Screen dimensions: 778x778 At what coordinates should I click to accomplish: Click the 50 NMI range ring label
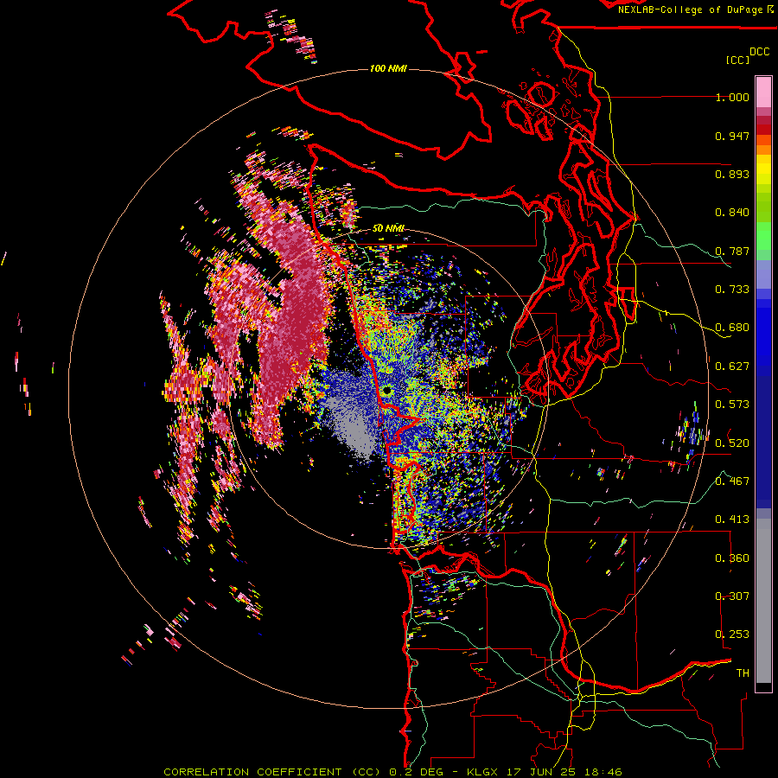(x=388, y=228)
